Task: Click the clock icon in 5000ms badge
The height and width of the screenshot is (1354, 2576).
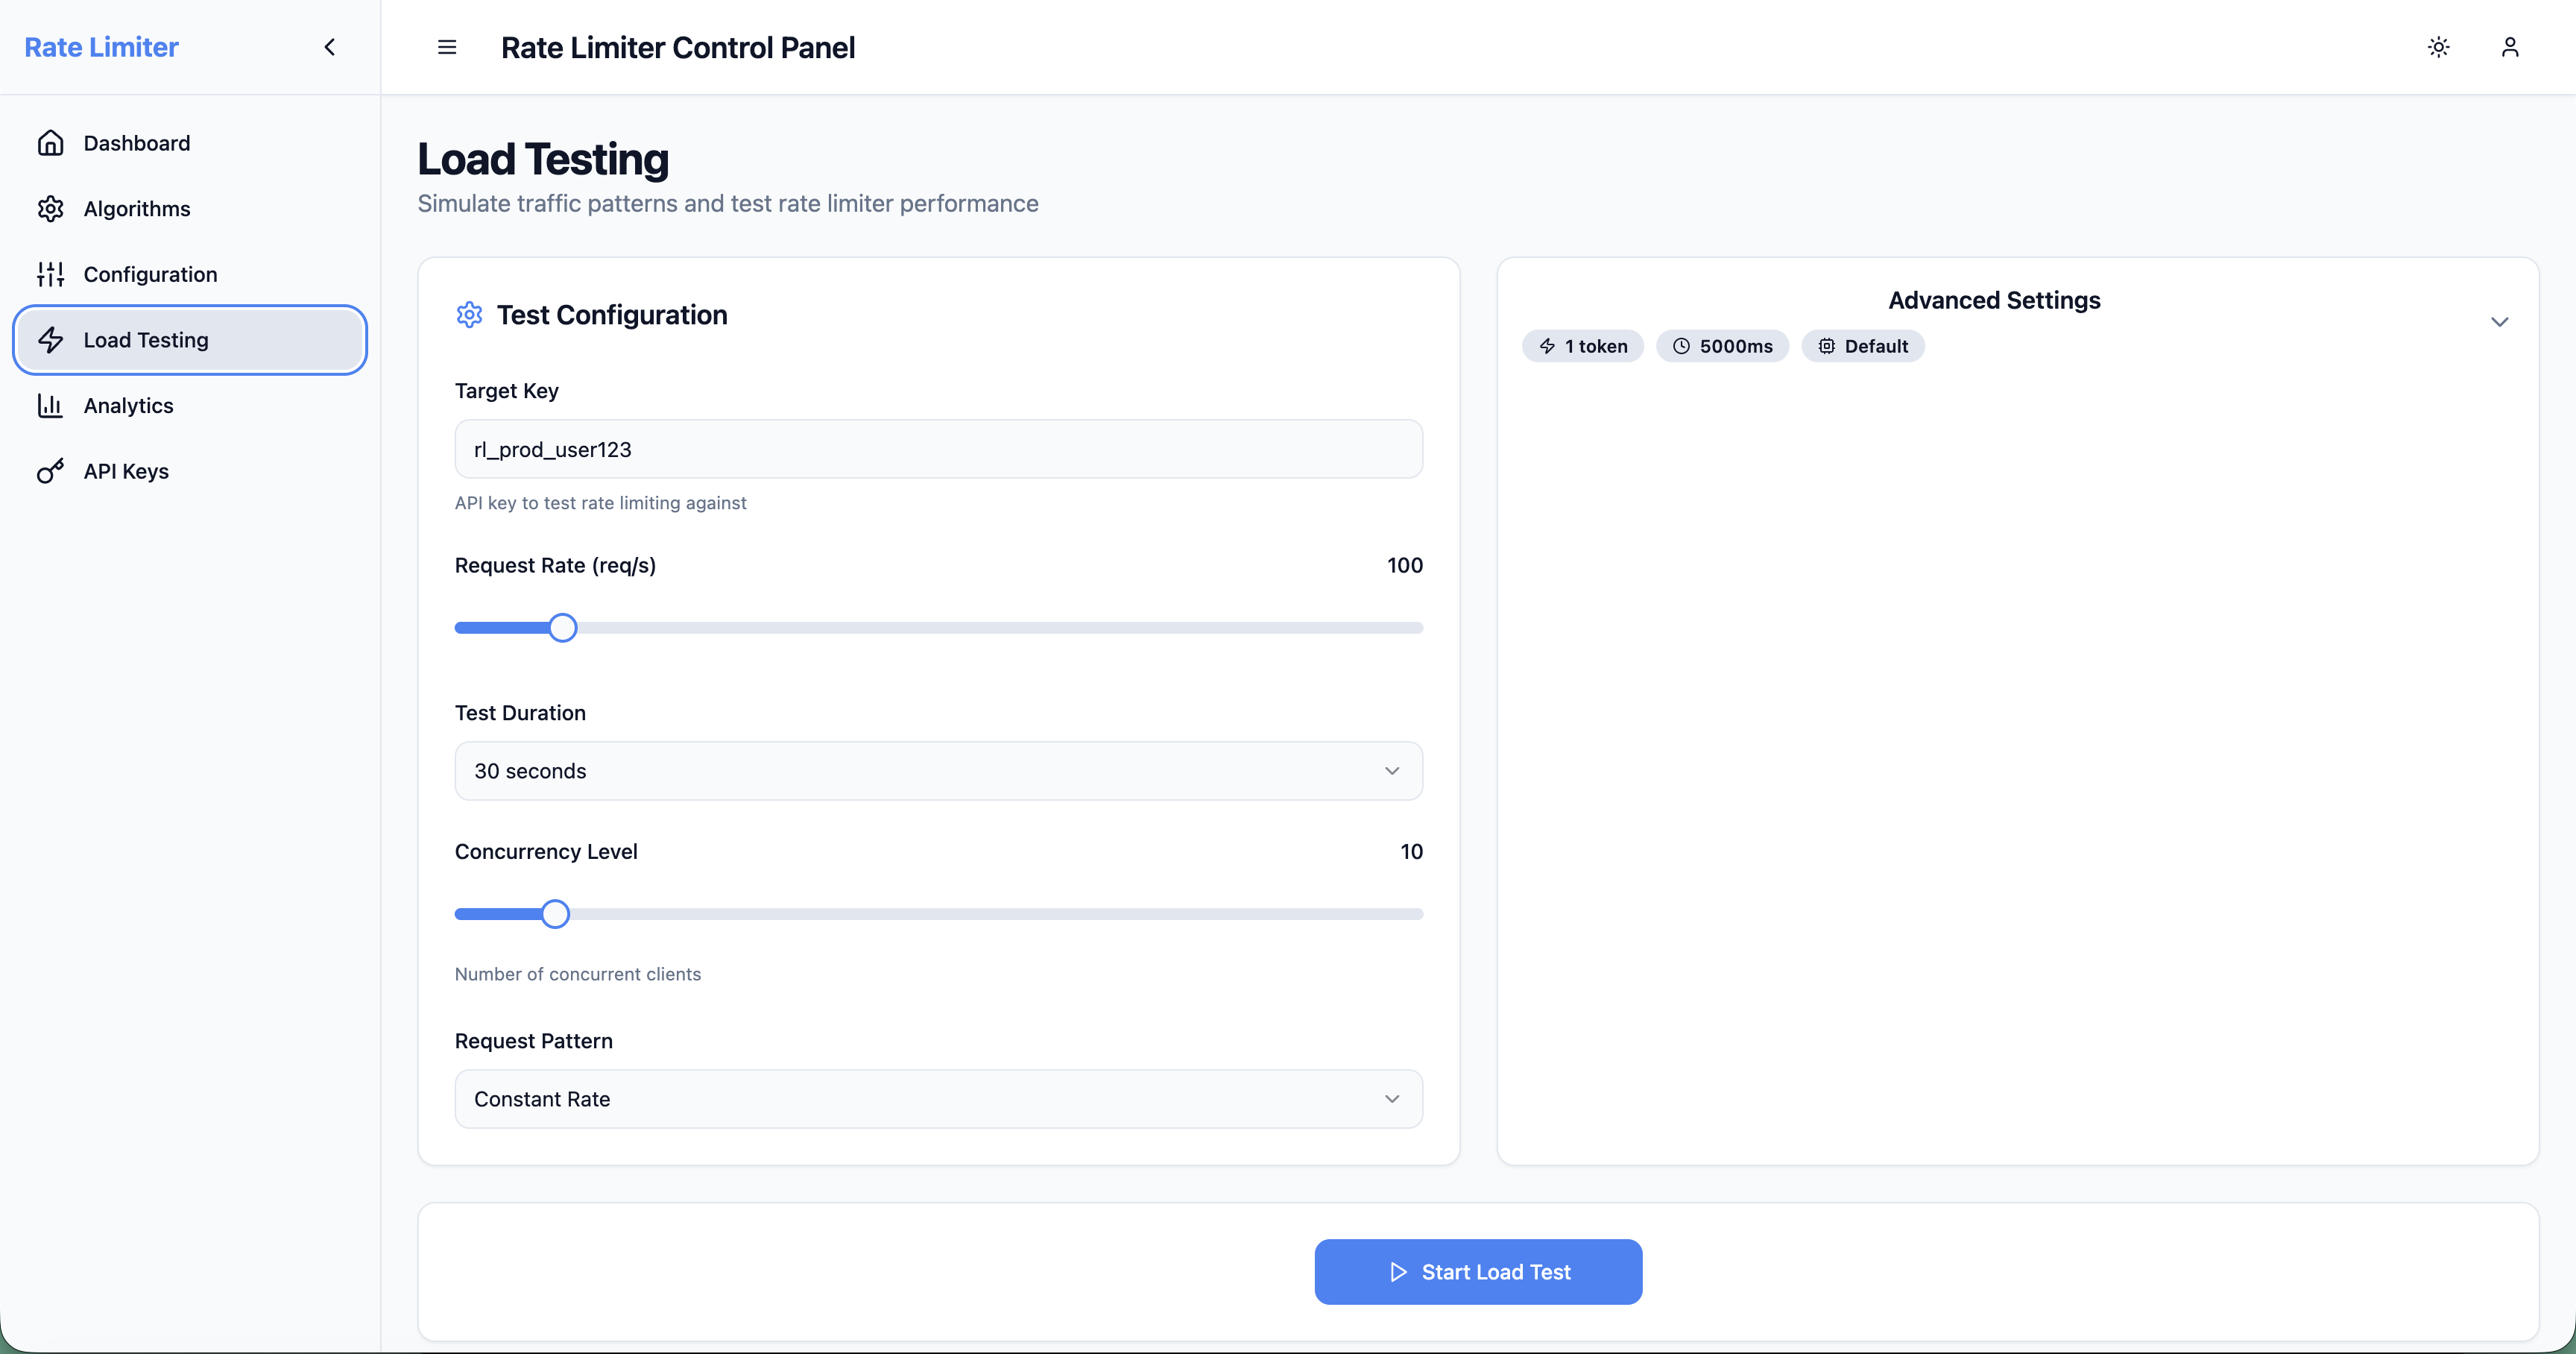Action: tap(1682, 346)
